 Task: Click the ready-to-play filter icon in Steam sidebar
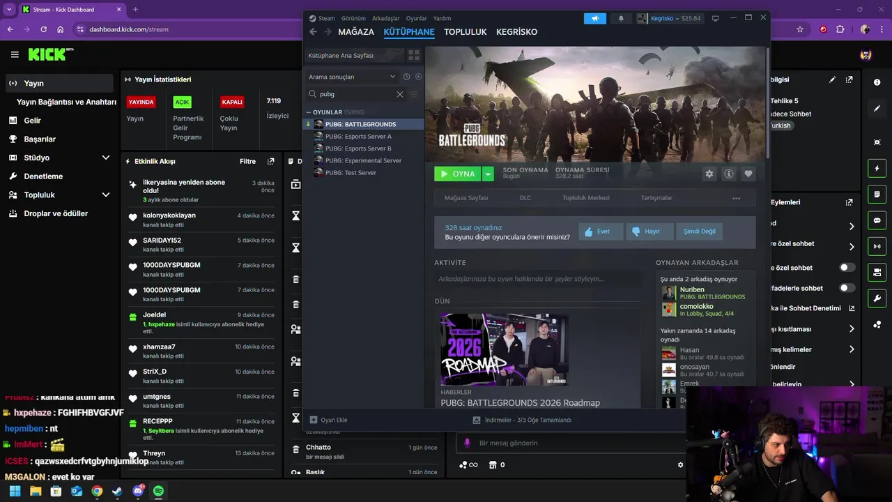[x=418, y=77]
